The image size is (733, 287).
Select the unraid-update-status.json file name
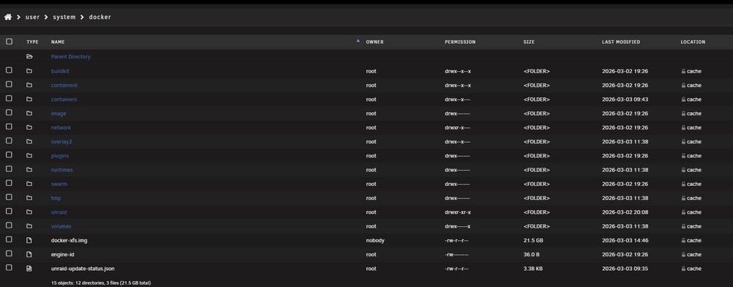[83, 269]
